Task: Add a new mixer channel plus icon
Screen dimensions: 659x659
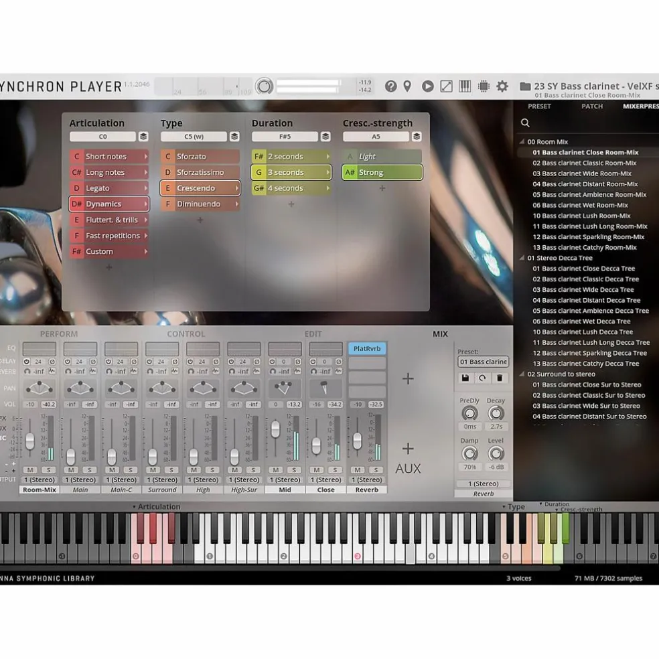Action: 408,378
